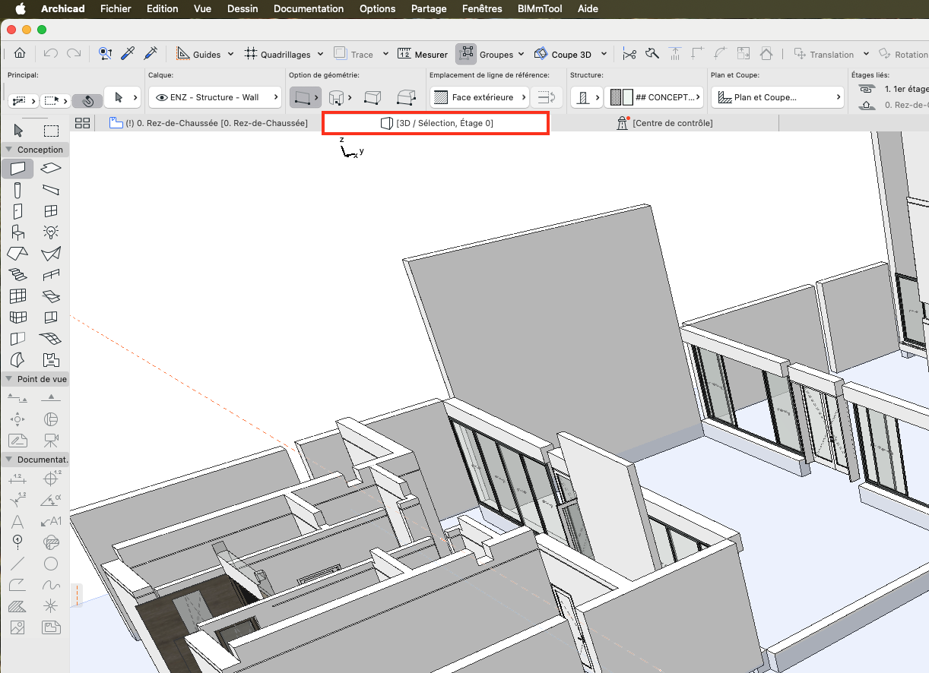
Task: Collapse the Point de vue section
Action: (9, 379)
